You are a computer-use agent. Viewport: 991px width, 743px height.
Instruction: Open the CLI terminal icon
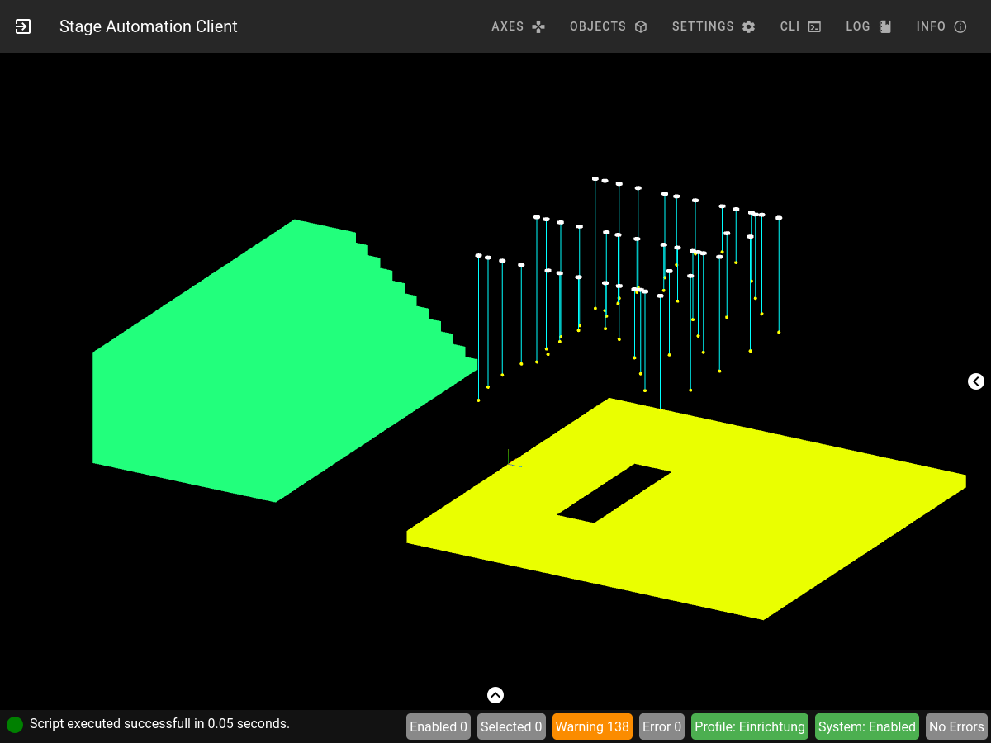coord(813,26)
